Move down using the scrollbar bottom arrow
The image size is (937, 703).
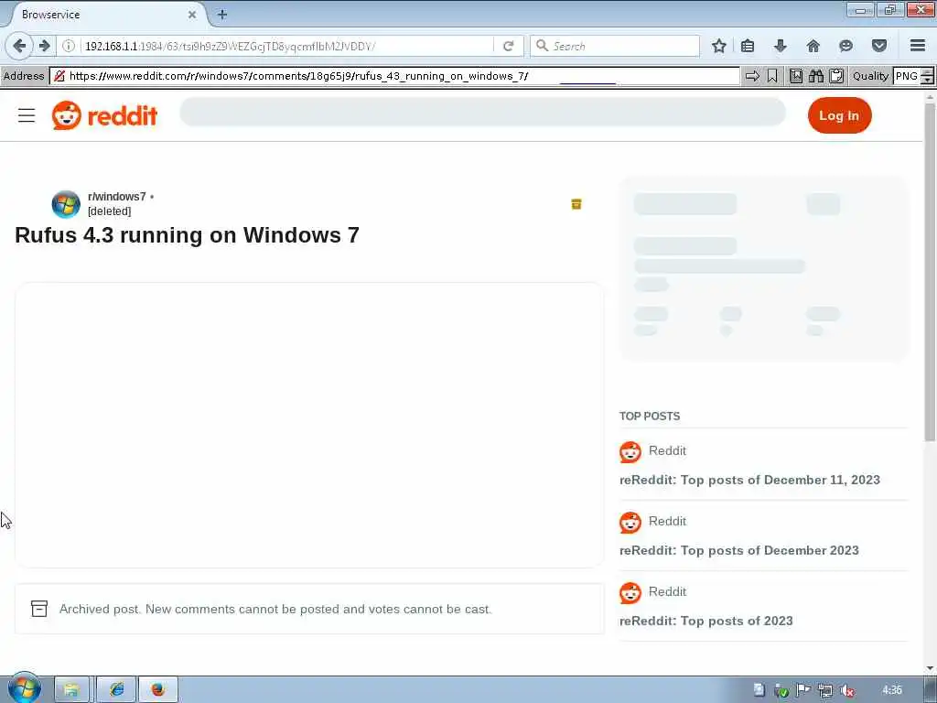click(930, 668)
